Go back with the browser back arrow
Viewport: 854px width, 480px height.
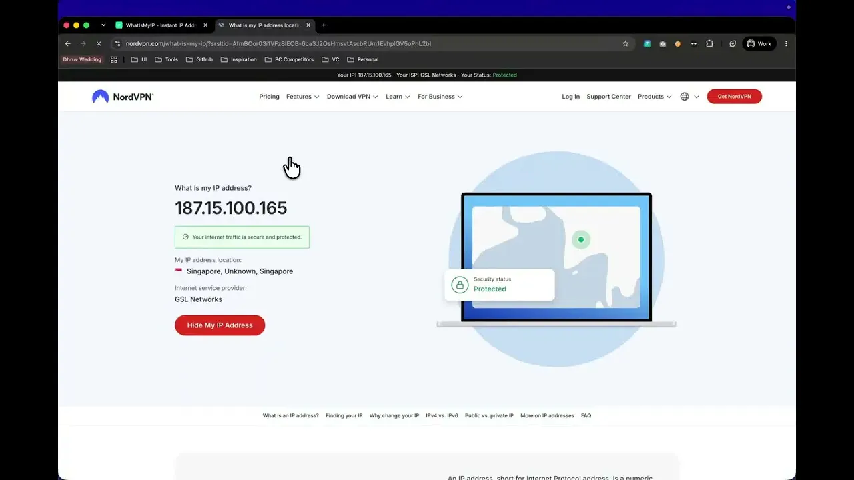tap(68, 44)
